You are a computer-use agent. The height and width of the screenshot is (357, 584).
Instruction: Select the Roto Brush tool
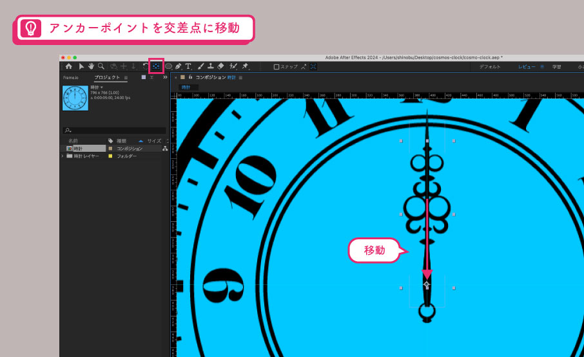point(233,66)
